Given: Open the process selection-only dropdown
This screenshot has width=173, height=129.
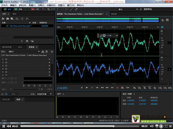Looking at the screenshot, I should click(x=44, y=94).
